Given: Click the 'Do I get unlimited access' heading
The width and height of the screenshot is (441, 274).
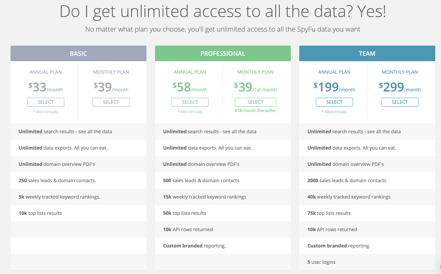Looking at the screenshot, I should coord(223,12).
